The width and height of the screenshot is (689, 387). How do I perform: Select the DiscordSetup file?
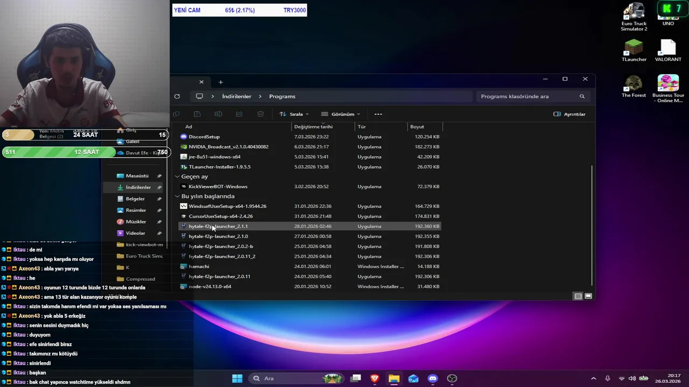310,137
